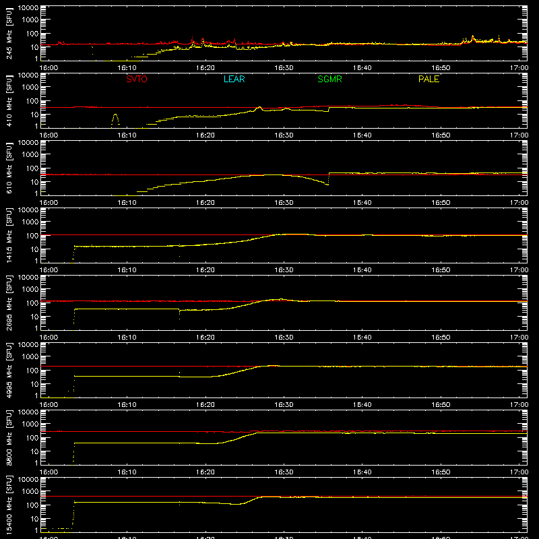The width and height of the screenshot is (539, 539).
Task: Click the 16:20 time label of 8800 MHz panel
Action: pos(205,472)
